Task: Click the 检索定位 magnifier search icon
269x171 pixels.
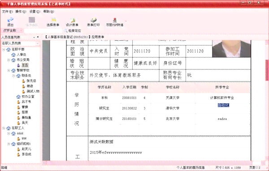Action: pyautogui.click(x=65, y=31)
